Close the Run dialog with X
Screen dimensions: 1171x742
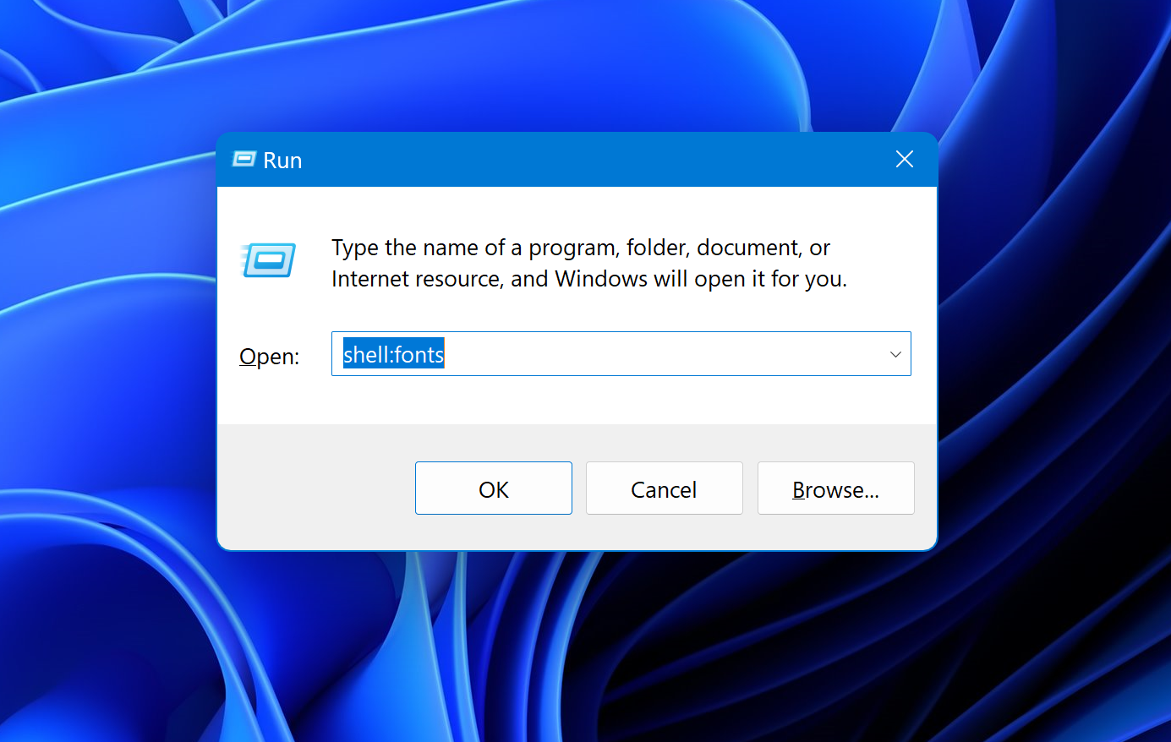(904, 159)
